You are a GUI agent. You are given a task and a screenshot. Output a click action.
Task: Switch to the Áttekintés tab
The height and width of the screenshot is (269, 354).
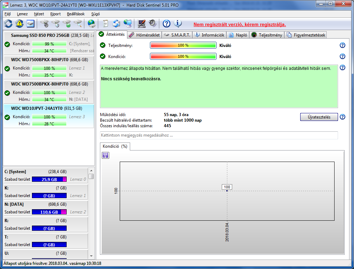coord(112,34)
